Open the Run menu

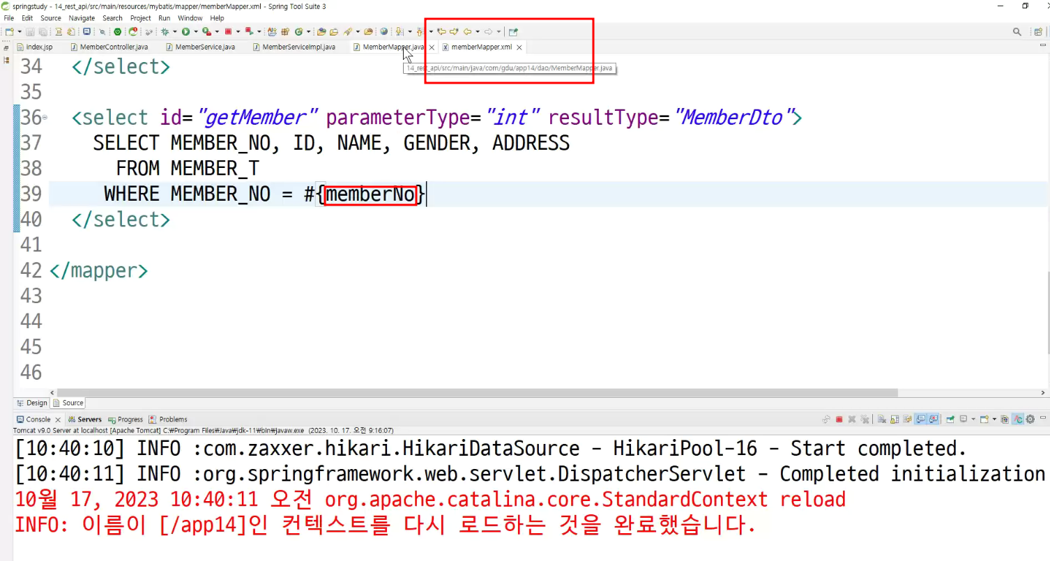[x=165, y=18]
